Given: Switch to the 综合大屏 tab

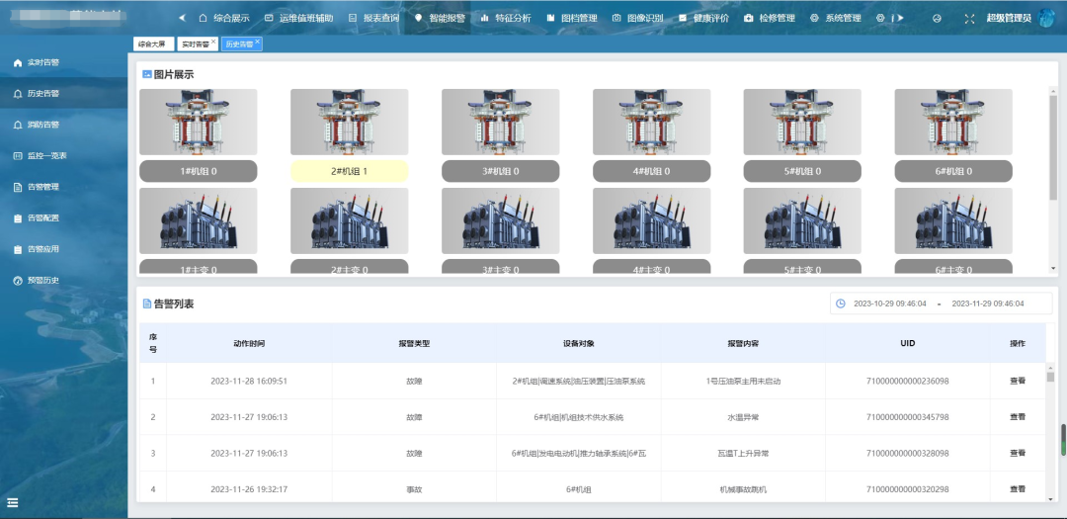Looking at the screenshot, I should (151, 44).
